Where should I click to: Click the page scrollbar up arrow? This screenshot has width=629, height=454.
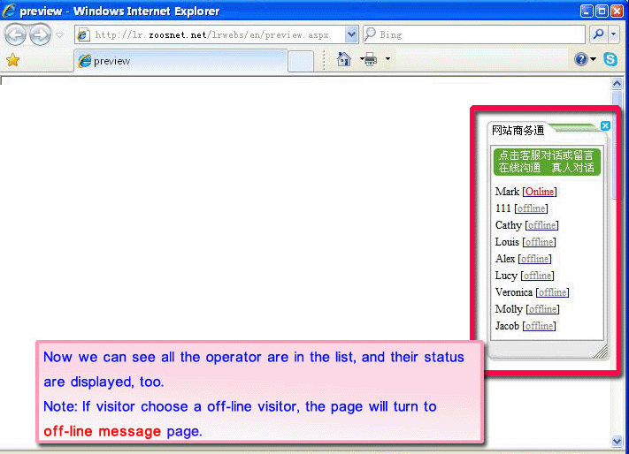tap(617, 84)
